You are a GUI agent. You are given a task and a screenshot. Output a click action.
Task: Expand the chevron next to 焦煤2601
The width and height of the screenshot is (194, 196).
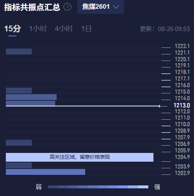[116, 7]
